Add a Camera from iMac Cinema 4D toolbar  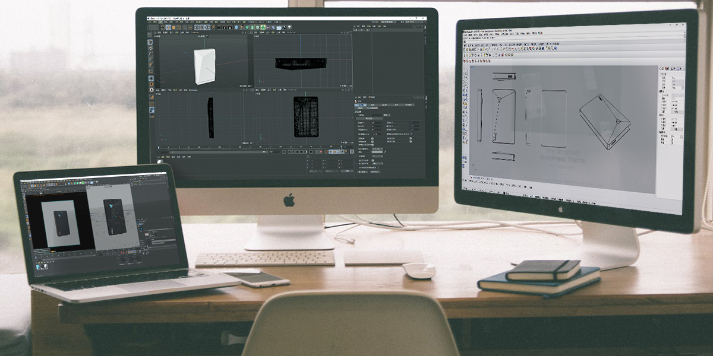tap(284, 27)
